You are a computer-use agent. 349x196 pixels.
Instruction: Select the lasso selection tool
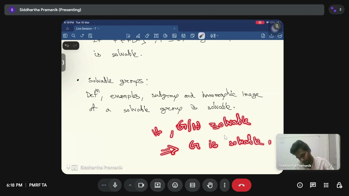(x=128, y=36)
